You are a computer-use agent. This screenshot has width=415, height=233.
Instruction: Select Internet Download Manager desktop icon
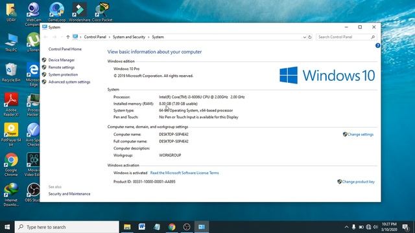click(11, 195)
